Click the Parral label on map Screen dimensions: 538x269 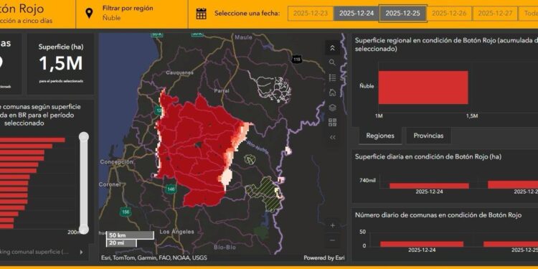pos(222,91)
